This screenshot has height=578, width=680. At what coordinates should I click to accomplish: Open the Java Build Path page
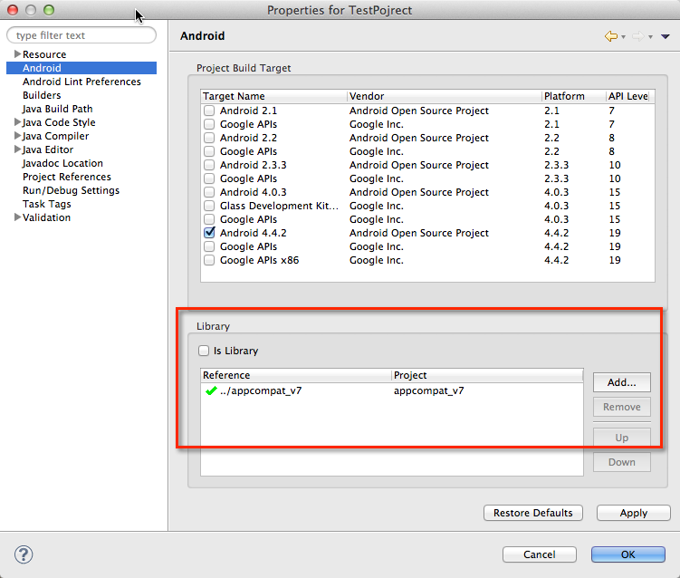tap(57, 109)
